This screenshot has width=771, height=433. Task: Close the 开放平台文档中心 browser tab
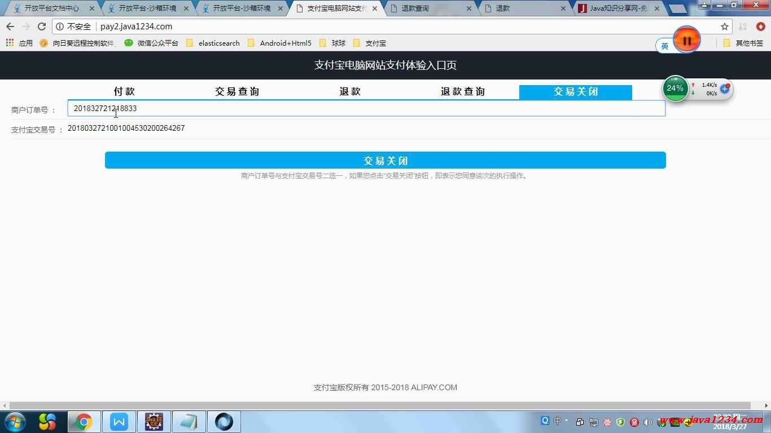(x=92, y=8)
